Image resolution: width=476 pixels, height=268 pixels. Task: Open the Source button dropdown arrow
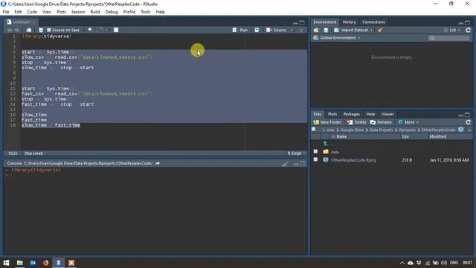click(x=292, y=31)
